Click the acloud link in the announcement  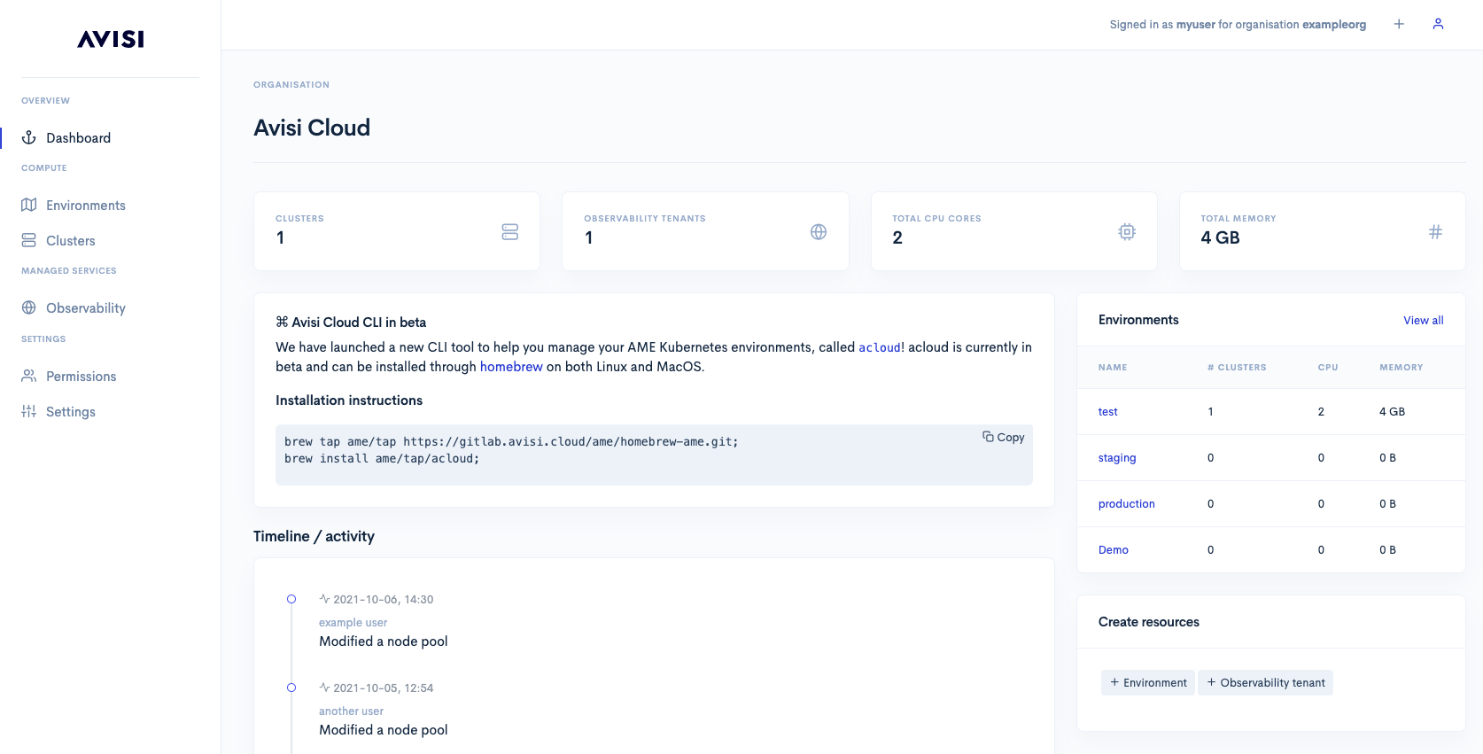(x=880, y=347)
